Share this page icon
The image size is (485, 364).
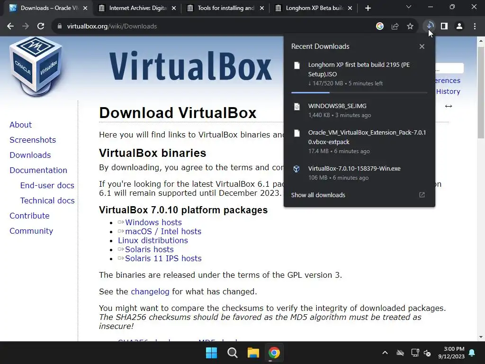pos(395,27)
